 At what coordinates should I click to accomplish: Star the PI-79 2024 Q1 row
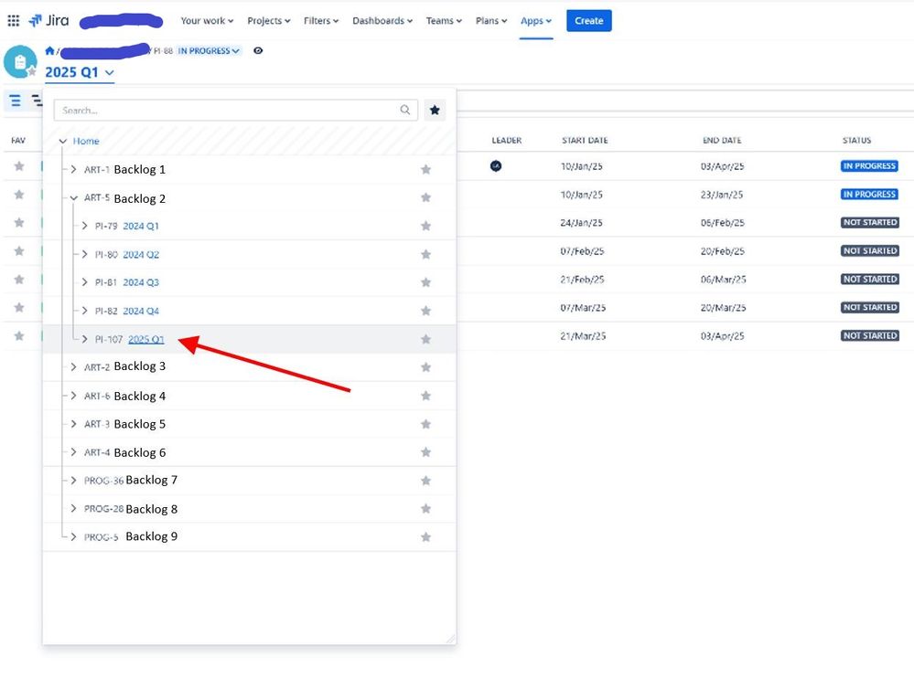coord(426,226)
